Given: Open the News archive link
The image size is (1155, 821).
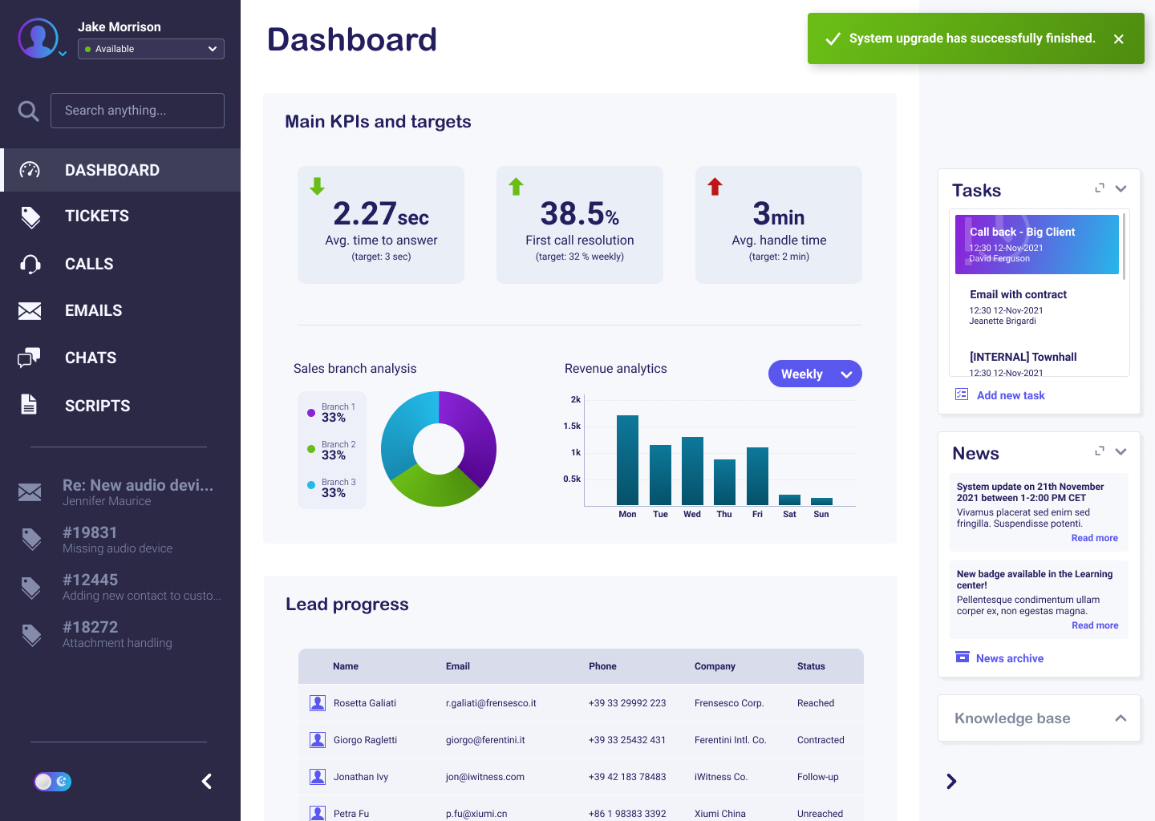Looking at the screenshot, I should pos(1010,658).
